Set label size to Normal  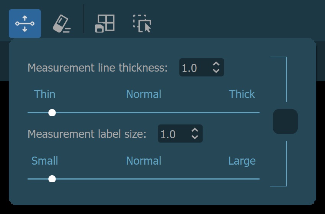pyautogui.click(x=144, y=161)
